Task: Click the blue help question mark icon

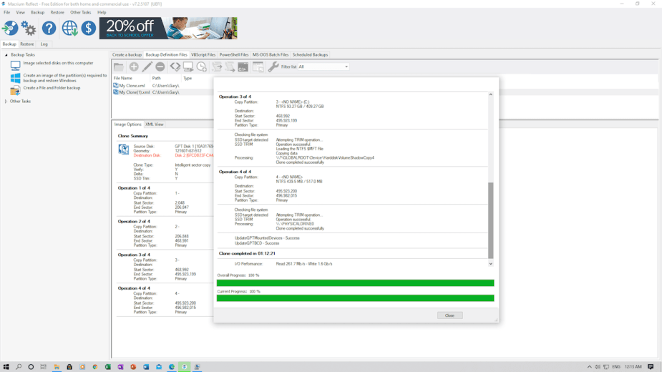Action: pyautogui.click(x=49, y=28)
